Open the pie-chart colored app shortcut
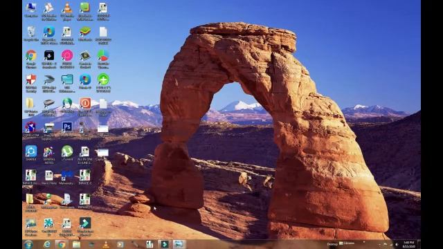The width and height of the screenshot is (443, 249). tap(103, 59)
